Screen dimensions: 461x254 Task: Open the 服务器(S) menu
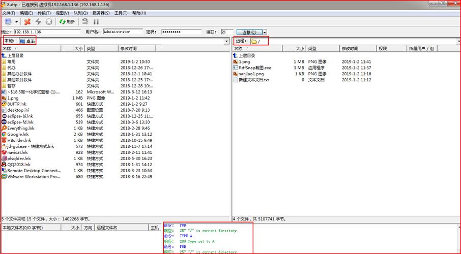[x=101, y=13]
